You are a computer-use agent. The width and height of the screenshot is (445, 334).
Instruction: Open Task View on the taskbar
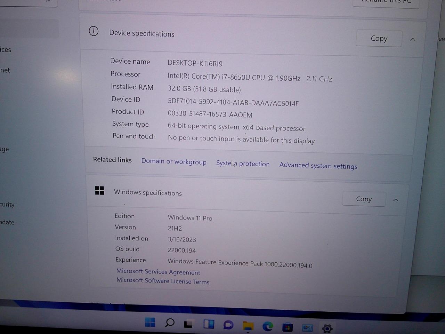pos(188,324)
